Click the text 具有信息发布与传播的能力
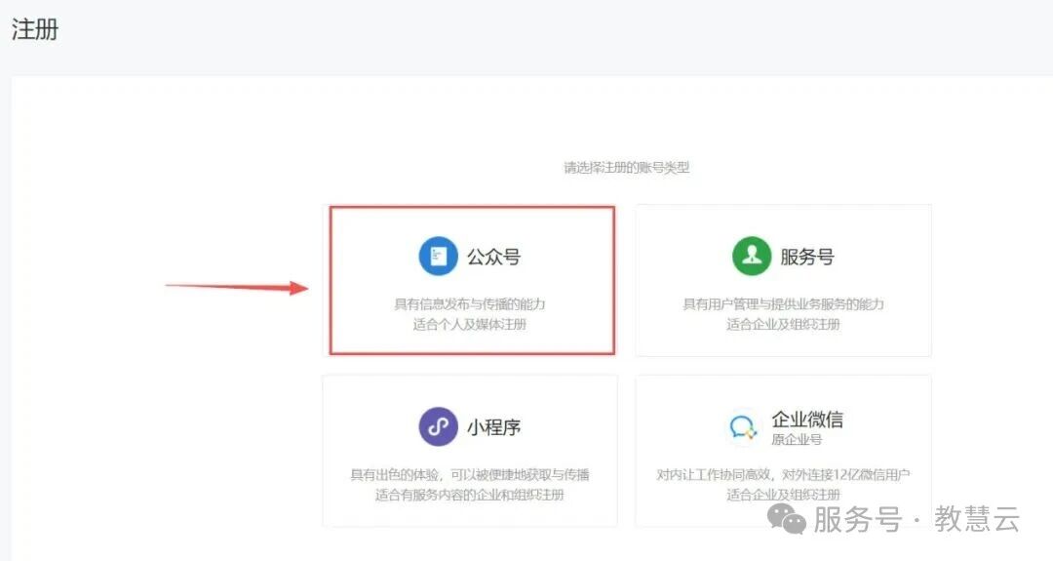1053x561 pixels. pos(469,304)
